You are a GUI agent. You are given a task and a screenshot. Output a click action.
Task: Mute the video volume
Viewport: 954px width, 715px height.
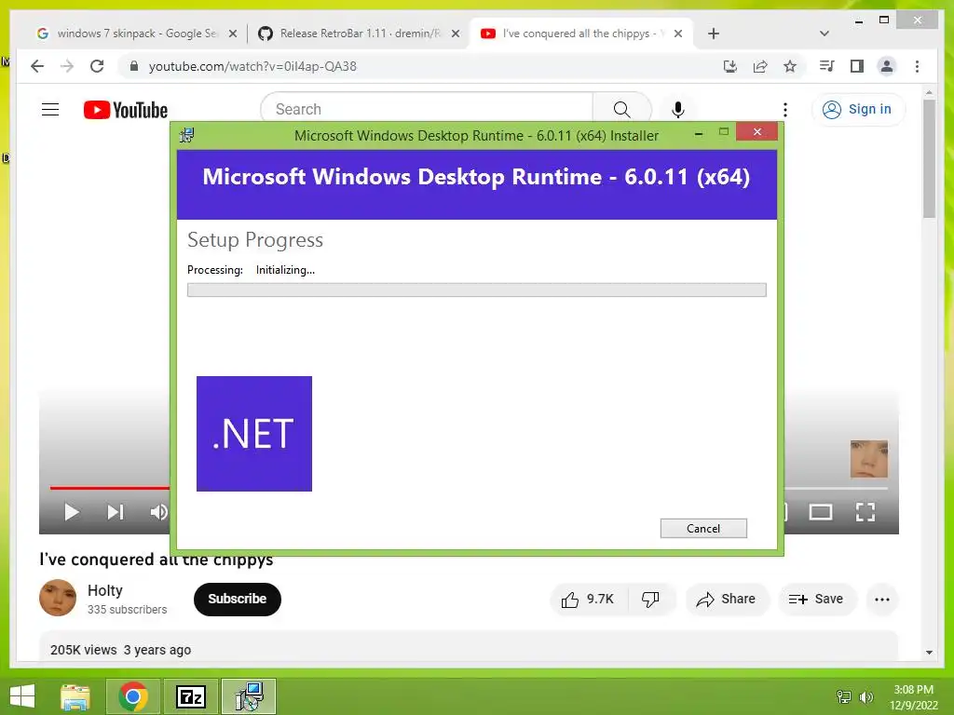click(x=158, y=512)
